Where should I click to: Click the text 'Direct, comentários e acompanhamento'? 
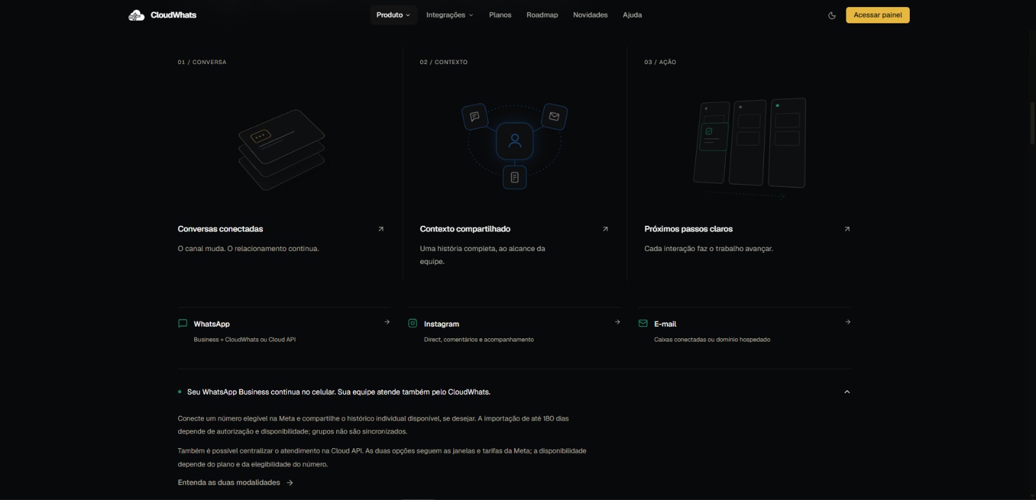(479, 340)
